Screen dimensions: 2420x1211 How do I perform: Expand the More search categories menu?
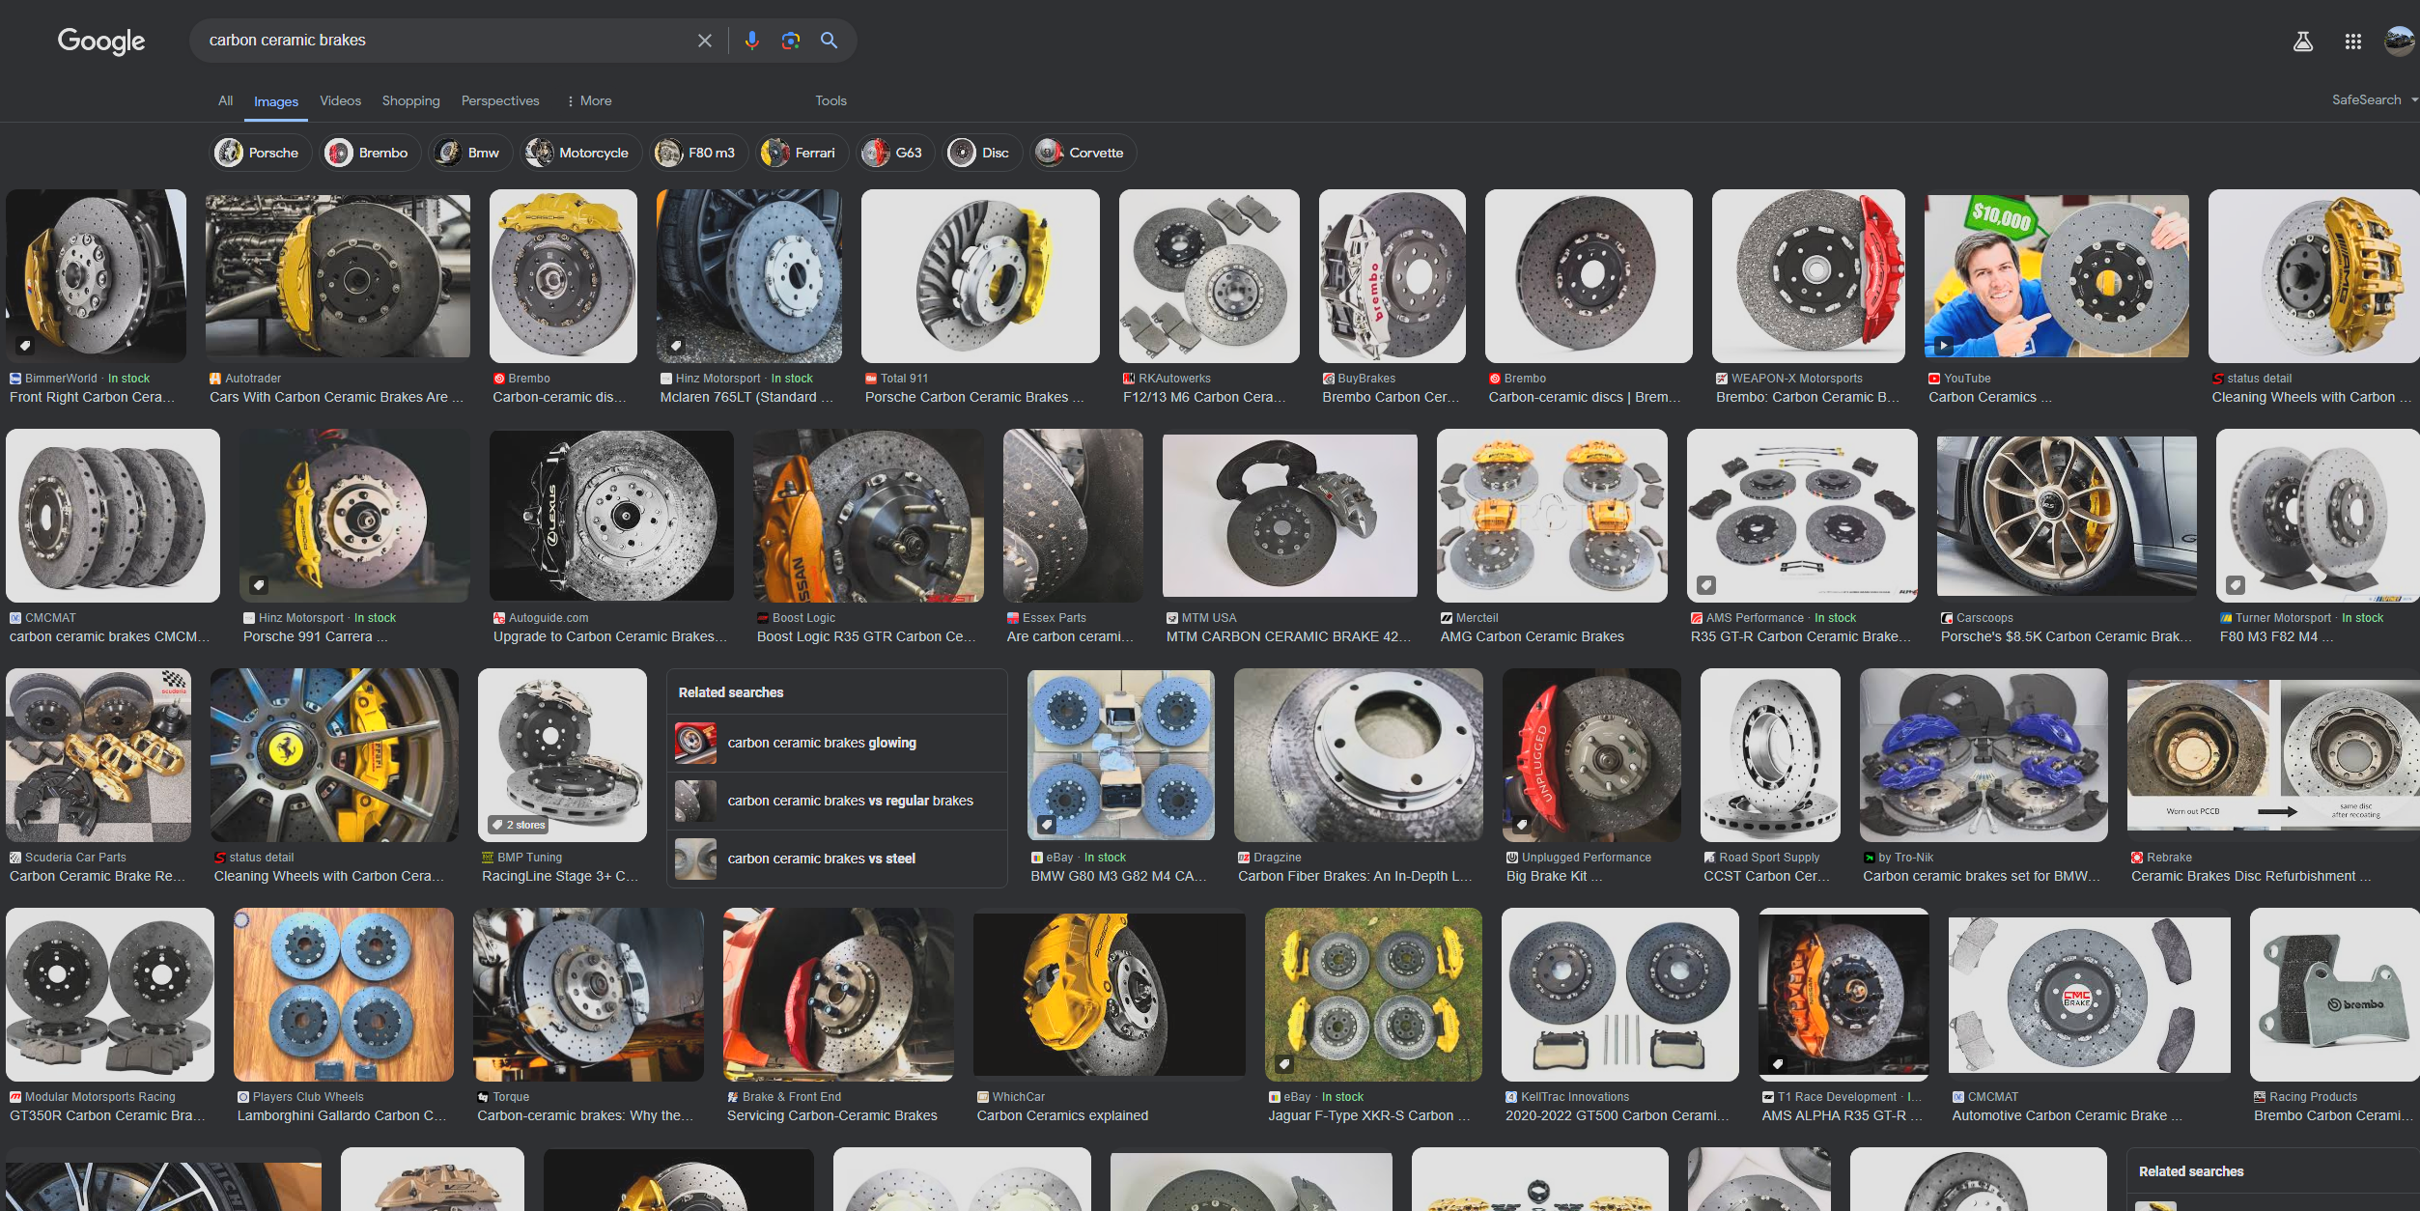(589, 100)
